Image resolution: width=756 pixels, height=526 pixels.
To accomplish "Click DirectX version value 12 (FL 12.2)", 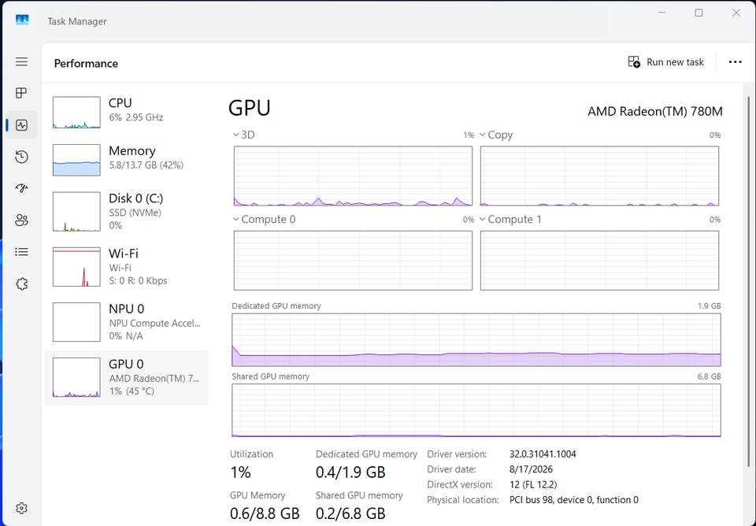I will (x=533, y=484).
